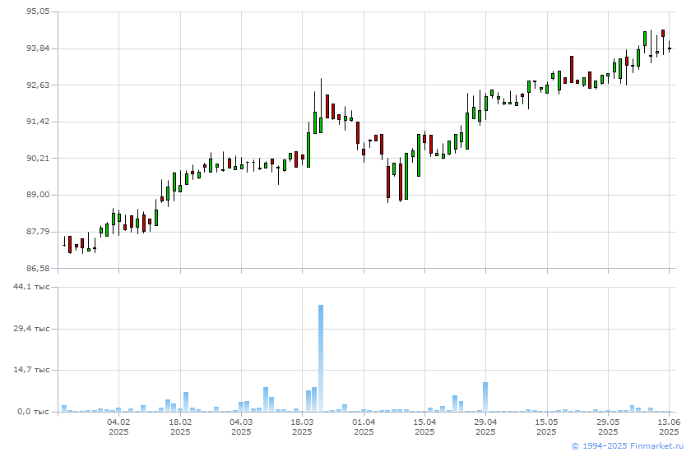Click the 29.04 2025 date label
This screenshot has width=691, height=452.
click(485, 427)
